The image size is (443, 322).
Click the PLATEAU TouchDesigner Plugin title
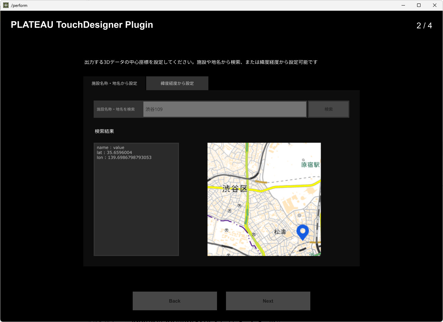pos(82,25)
